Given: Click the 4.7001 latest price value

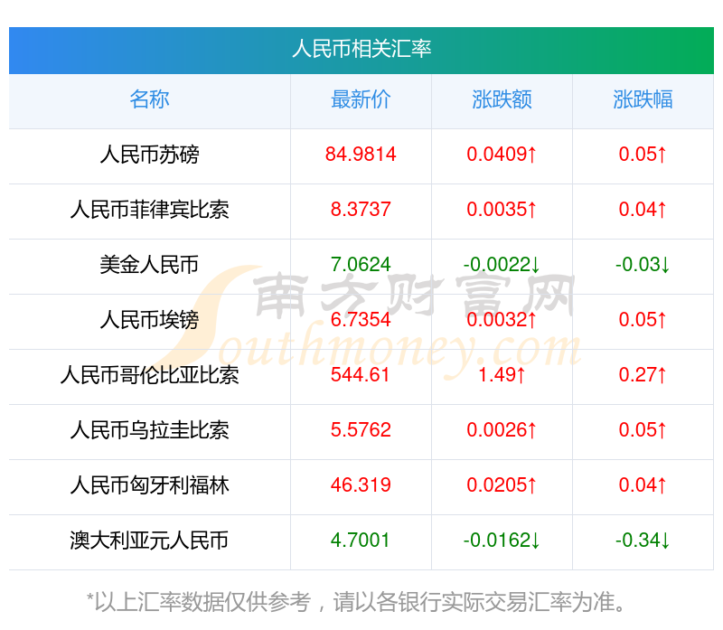Looking at the screenshot, I should pyautogui.click(x=361, y=541).
